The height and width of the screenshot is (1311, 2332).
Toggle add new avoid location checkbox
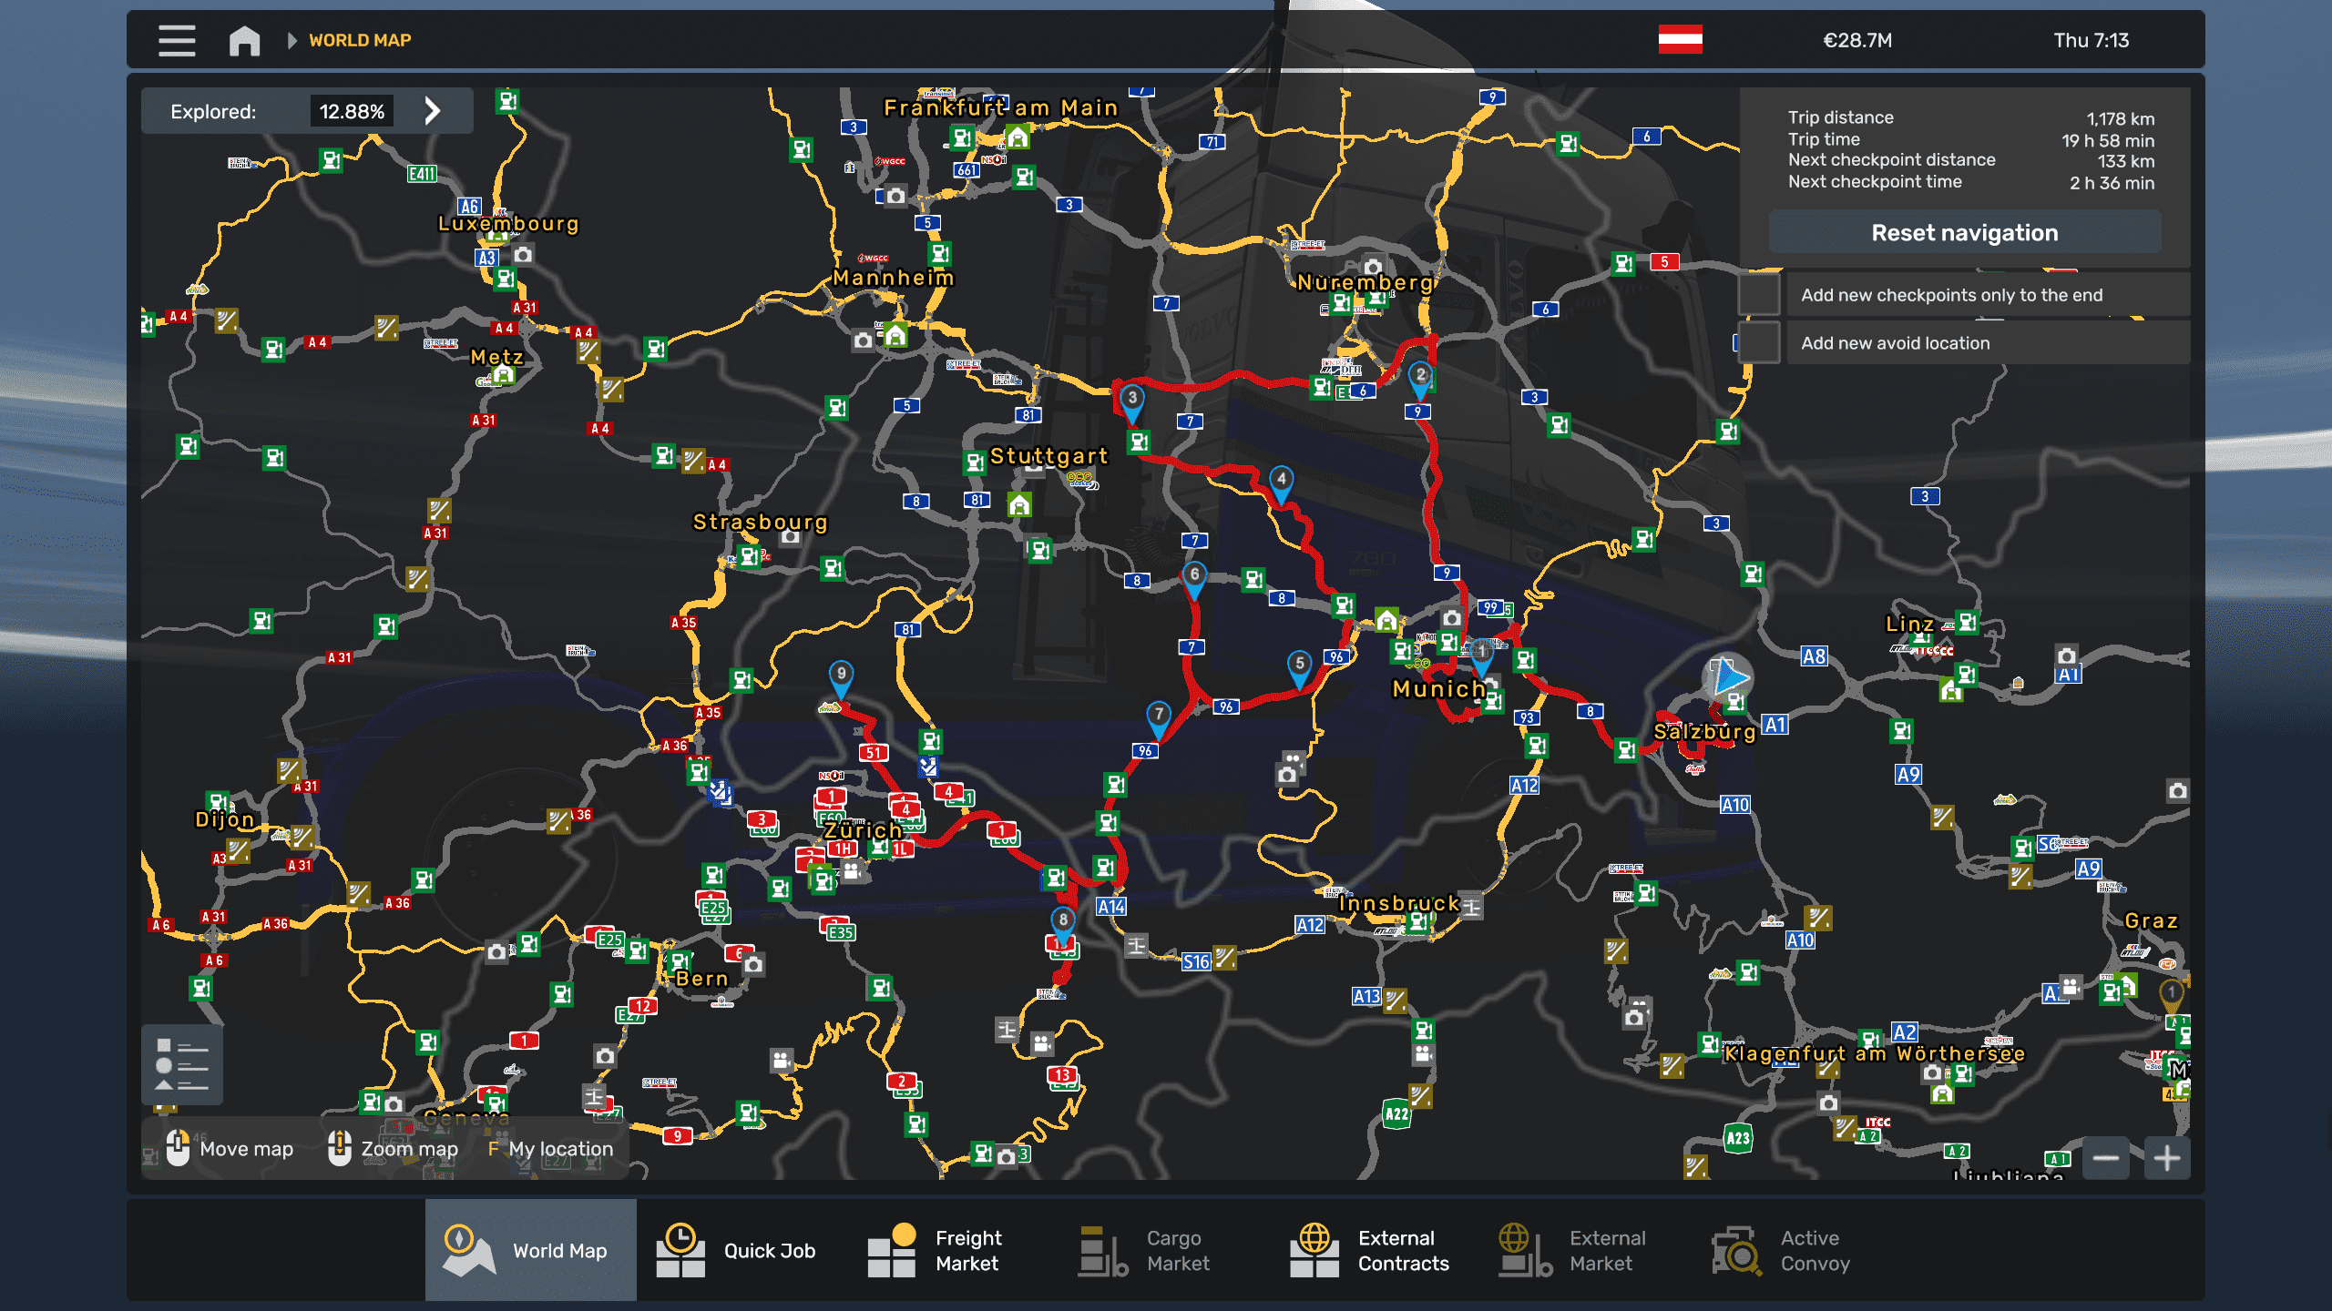(x=1759, y=343)
